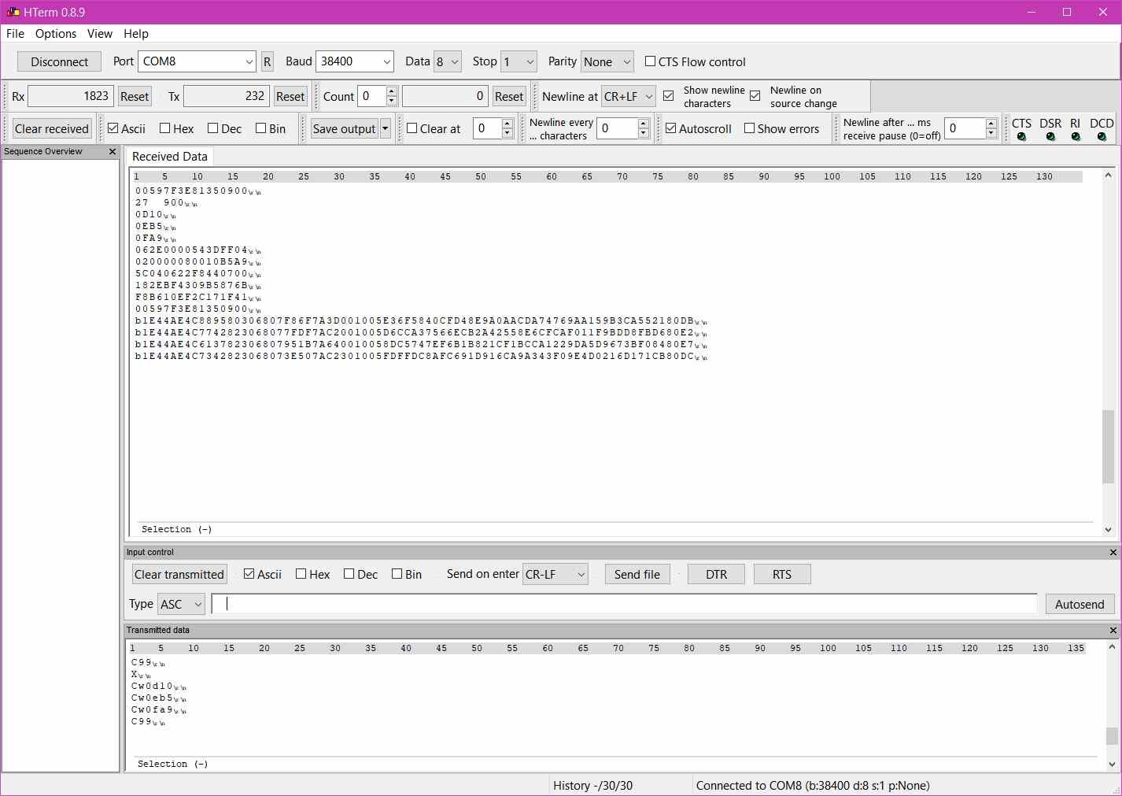Enable Dec checkbox in Input control

pyautogui.click(x=349, y=574)
